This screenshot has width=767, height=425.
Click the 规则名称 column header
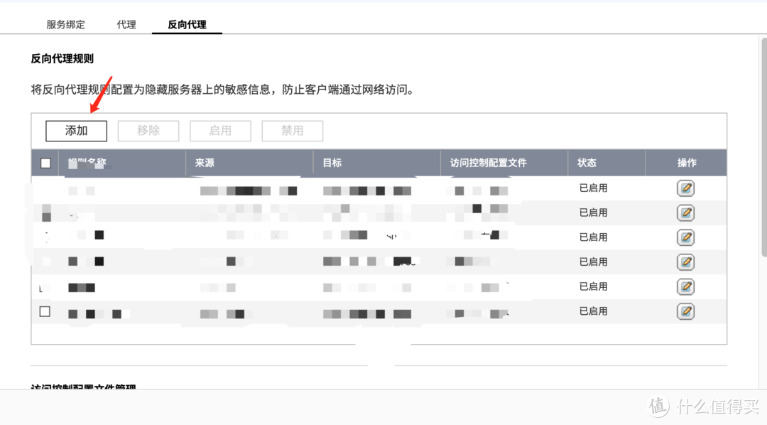[x=87, y=163]
